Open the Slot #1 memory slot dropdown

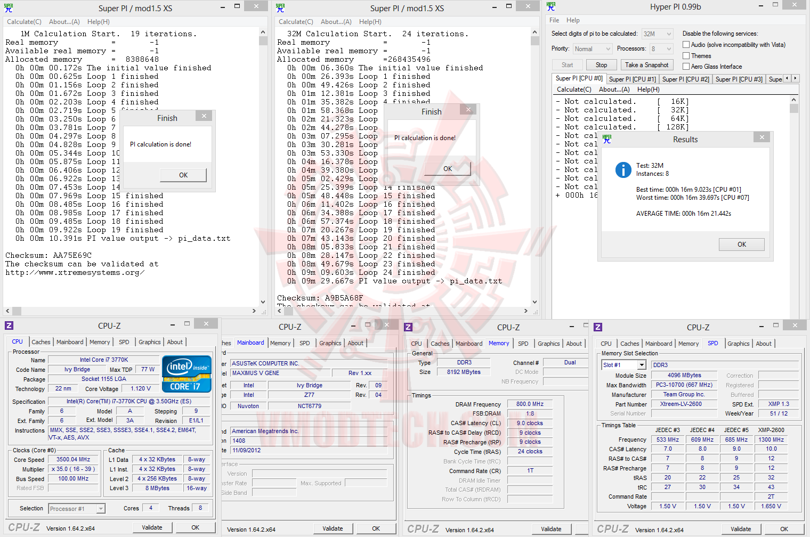[x=623, y=365]
